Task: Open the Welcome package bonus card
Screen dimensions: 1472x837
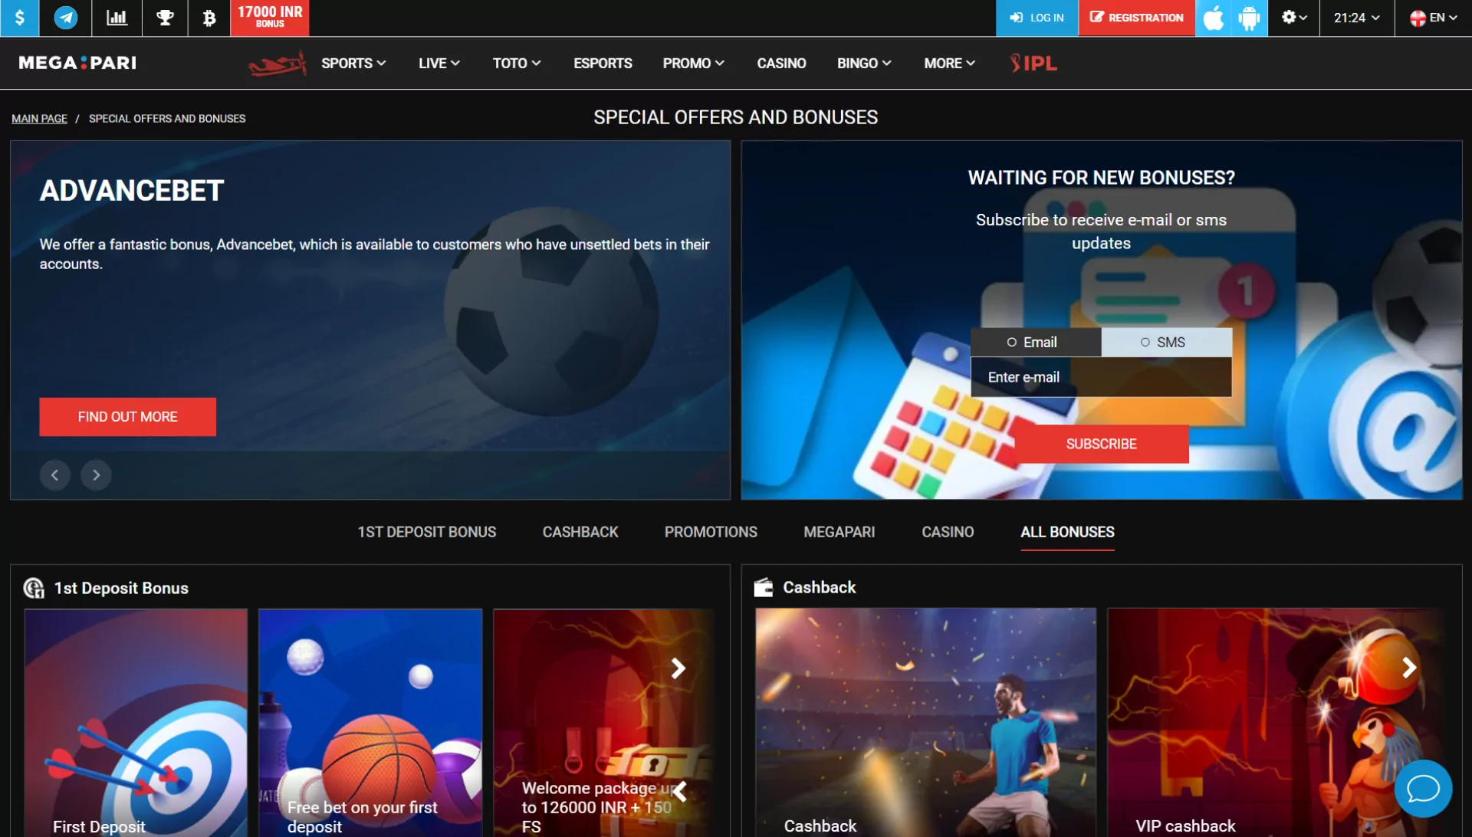Action: click(x=604, y=723)
